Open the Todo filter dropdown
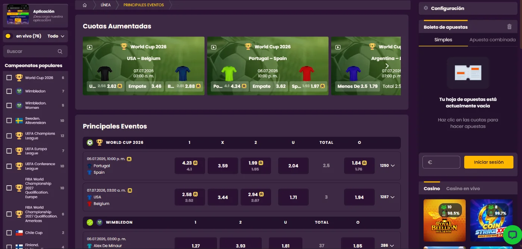 (x=56, y=36)
